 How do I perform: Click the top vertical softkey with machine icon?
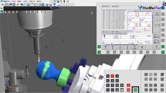[x=157, y=14]
